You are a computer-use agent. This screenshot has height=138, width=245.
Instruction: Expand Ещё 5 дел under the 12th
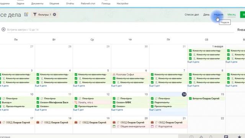(78, 110)
